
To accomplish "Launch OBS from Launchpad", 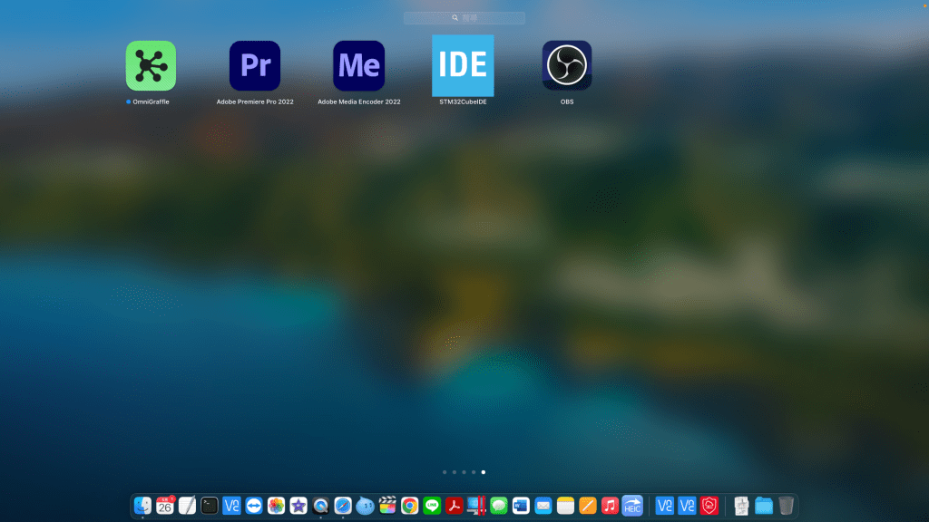I will pyautogui.click(x=567, y=66).
